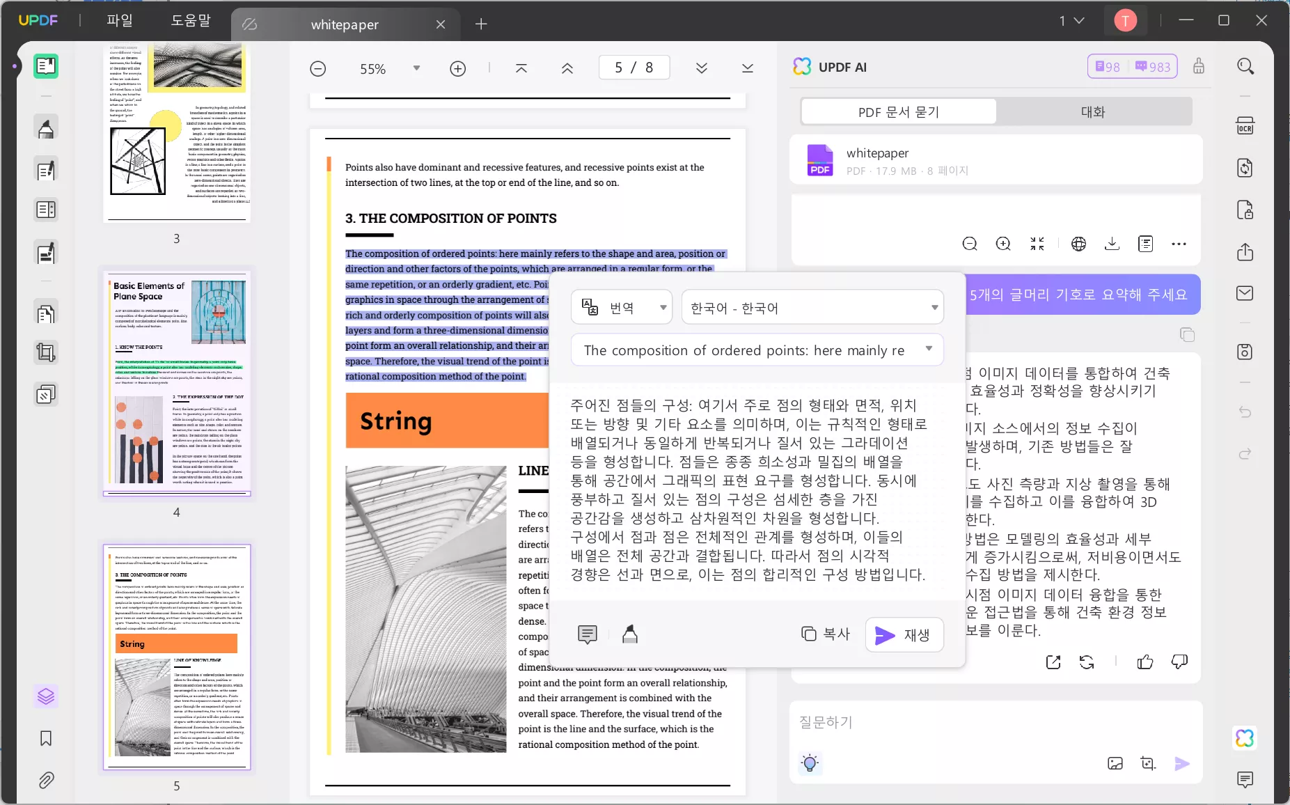This screenshot has width=1290, height=805.
Task: Capture screenshot region for AI question
Action: (1149, 764)
